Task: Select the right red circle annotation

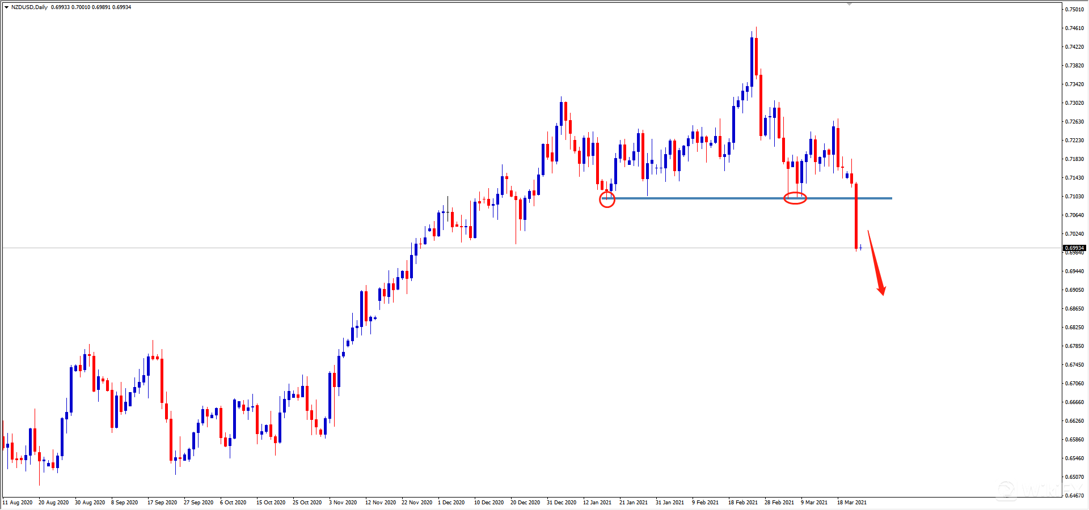Action: (795, 198)
